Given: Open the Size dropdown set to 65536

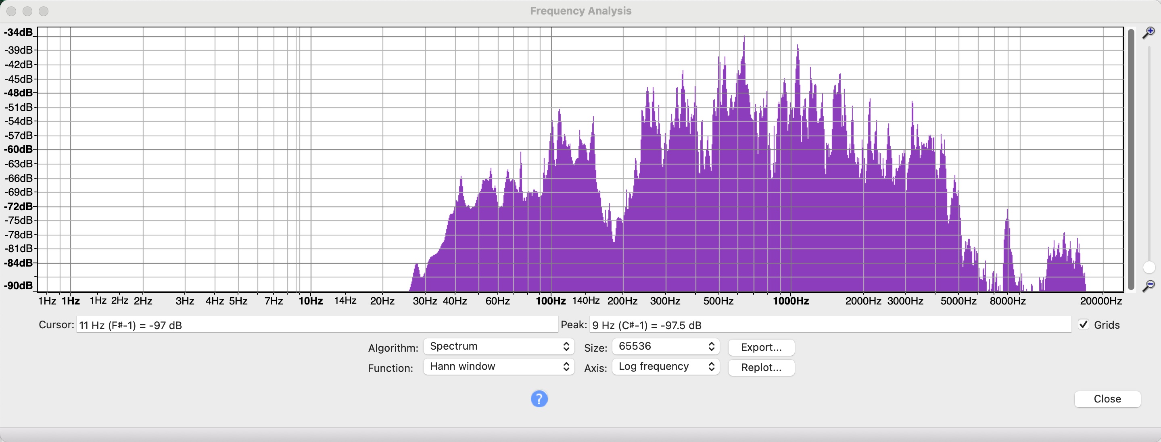Looking at the screenshot, I should pyautogui.click(x=665, y=346).
